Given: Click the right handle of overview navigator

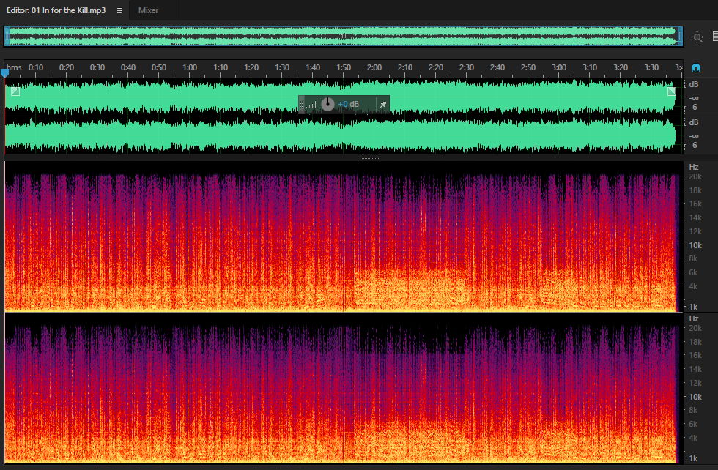Looking at the screenshot, I should point(680,36).
